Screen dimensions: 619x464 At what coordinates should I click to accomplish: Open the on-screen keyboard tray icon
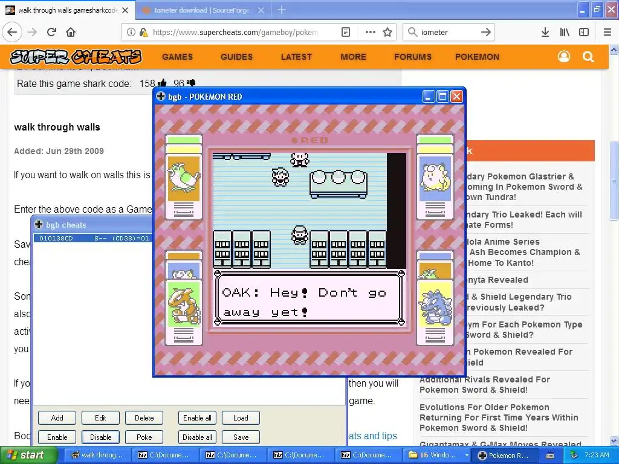pyautogui.click(x=550, y=456)
